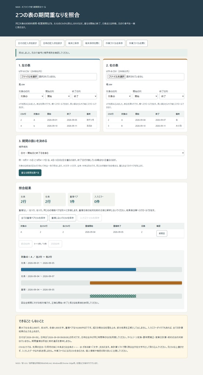The image size is (203, 375).
Task: Open right table 対象IDの列 dropdown
Action: (x=118, y=96)
